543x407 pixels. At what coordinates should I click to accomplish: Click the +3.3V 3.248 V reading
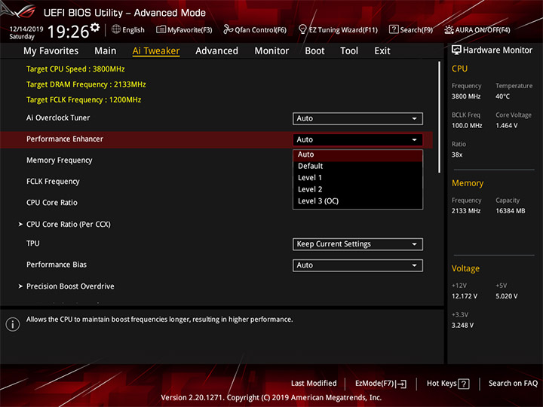coord(462,326)
